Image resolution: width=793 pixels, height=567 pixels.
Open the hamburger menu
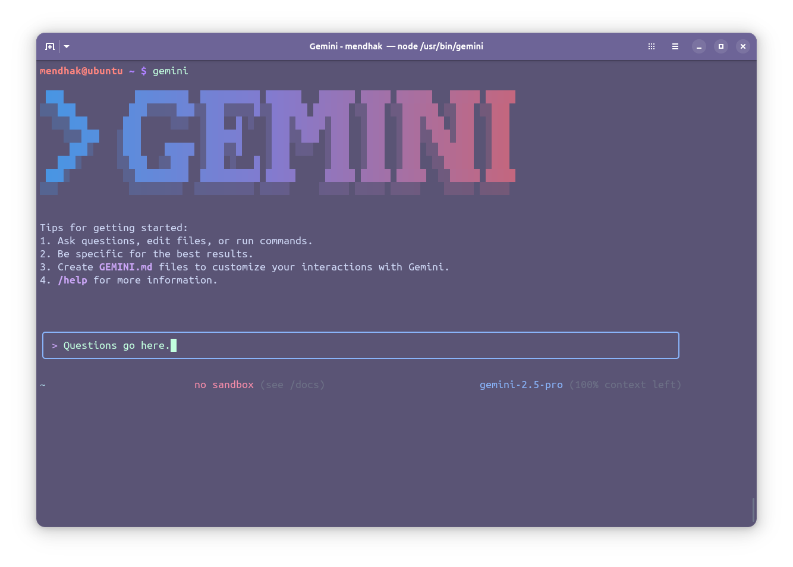point(675,46)
